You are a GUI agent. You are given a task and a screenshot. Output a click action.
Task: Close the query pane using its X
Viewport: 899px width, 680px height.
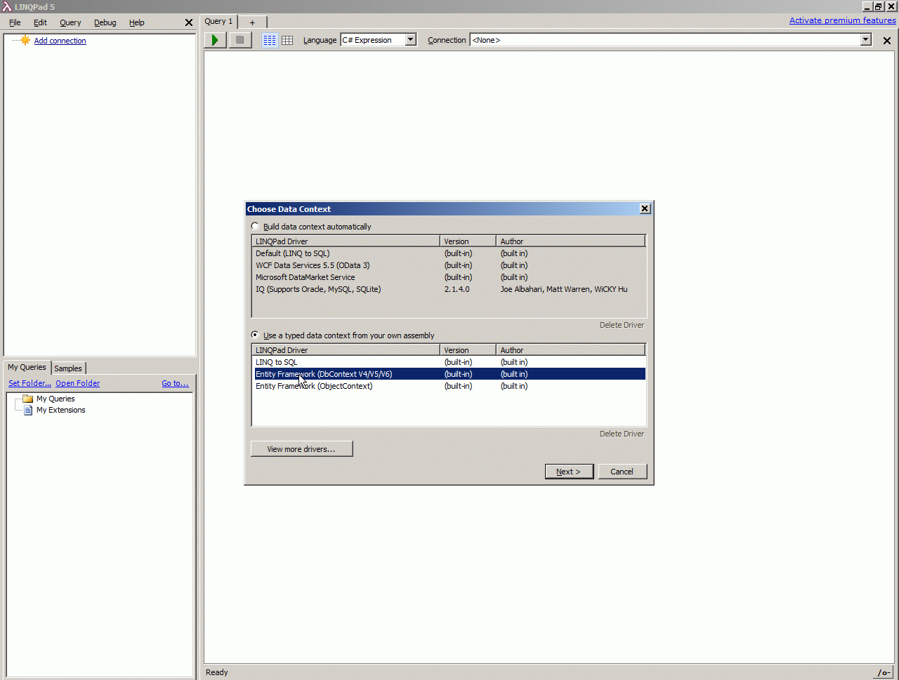click(x=886, y=40)
